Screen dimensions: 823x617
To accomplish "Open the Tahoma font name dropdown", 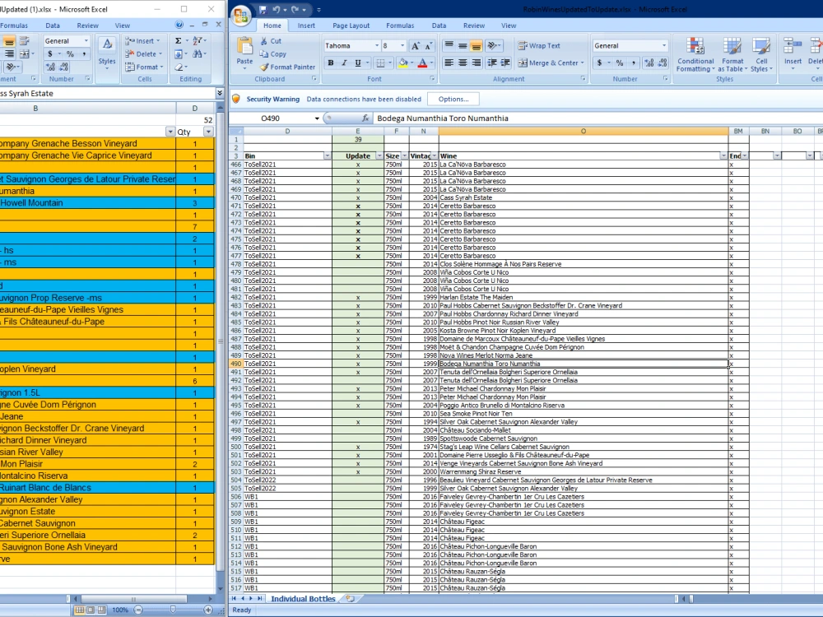I will click(x=376, y=46).
